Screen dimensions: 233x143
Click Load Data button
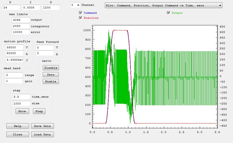(x=42, y=135)
